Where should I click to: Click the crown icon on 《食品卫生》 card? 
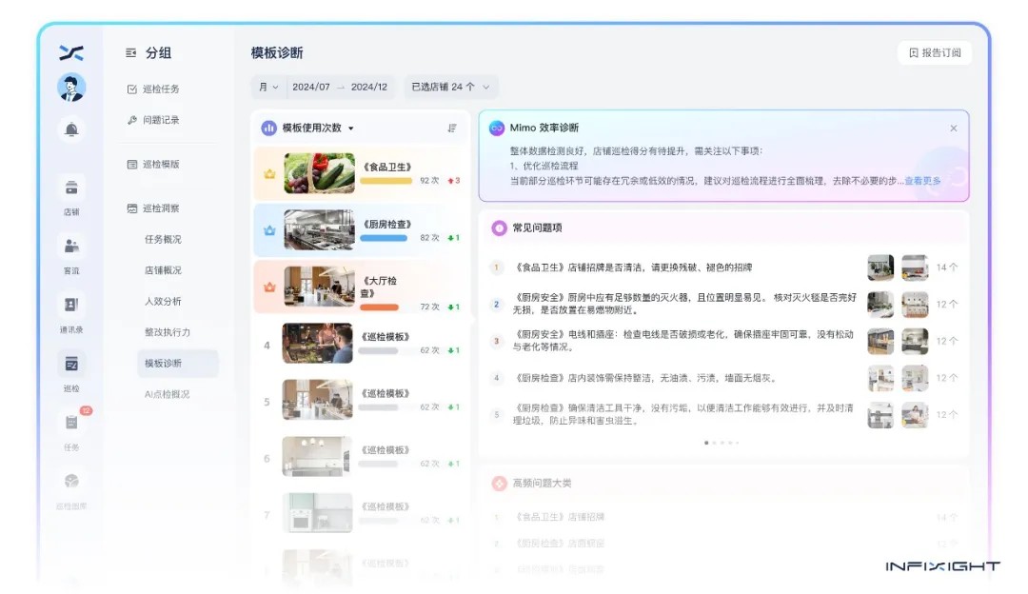click(269, 174)
